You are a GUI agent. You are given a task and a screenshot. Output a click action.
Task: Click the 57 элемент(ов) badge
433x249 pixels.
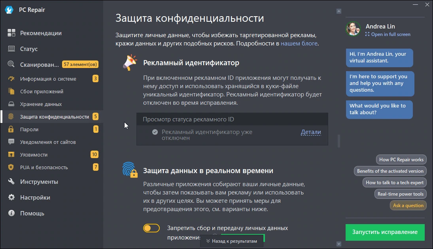click(80, 64)
